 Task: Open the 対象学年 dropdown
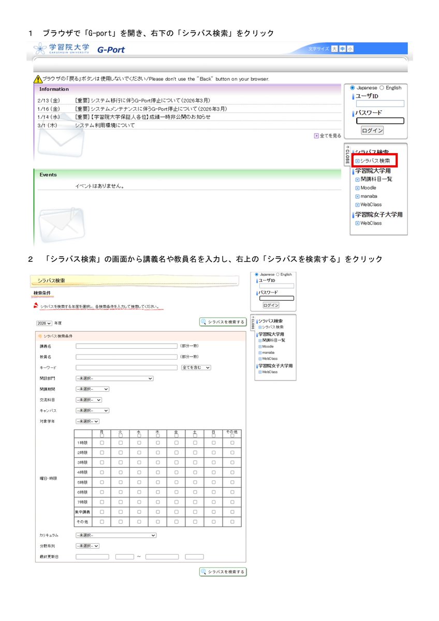coord(87,421)
